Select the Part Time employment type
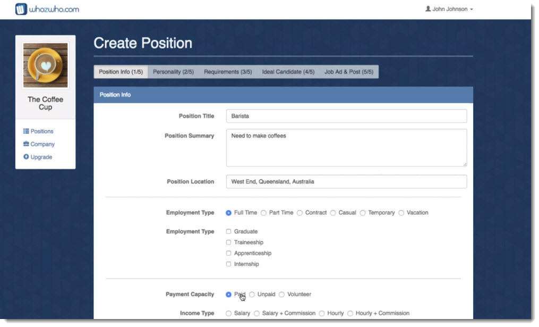 [263, 213]
